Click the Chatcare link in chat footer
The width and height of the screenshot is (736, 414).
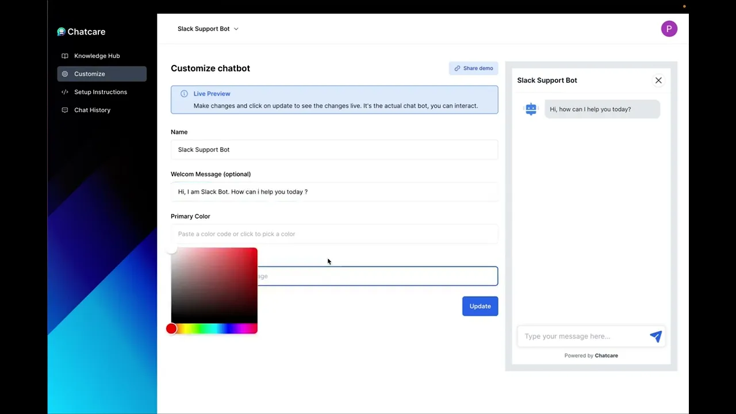[606, 355]
